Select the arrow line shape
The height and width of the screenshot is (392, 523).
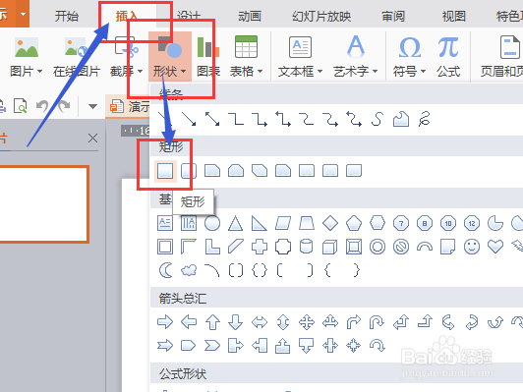point(189,119)
